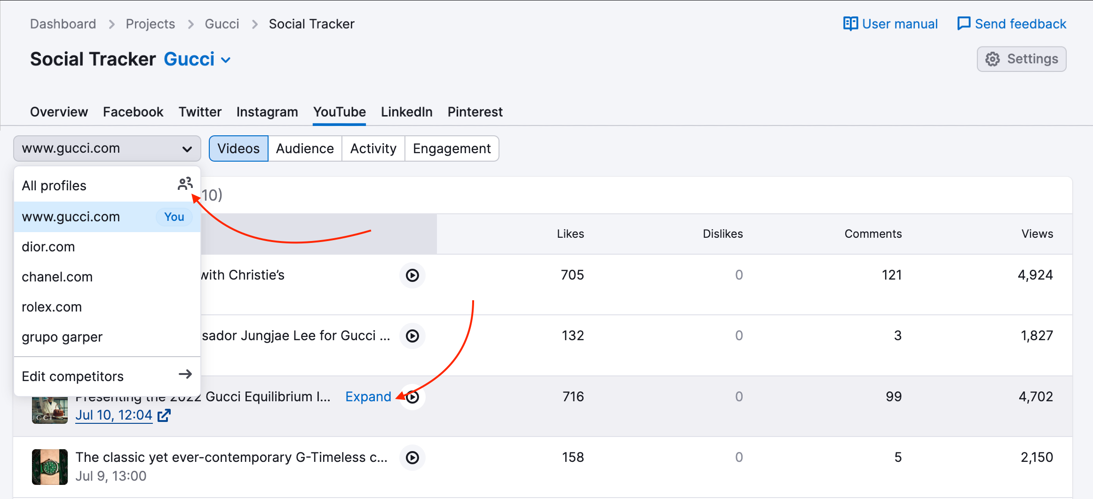The image size is (1093, 499).
Task: Click the G-Timeless watch video thumbnail
Action: pyautogui.click(x=50, y=467)
